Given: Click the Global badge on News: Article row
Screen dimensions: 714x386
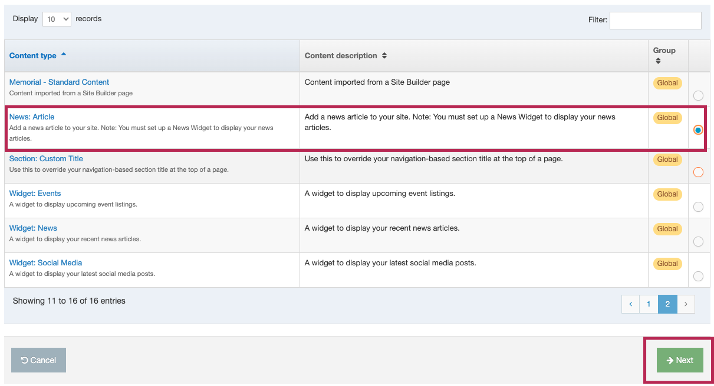Looking at the screenshot, I should pos(667,117).
